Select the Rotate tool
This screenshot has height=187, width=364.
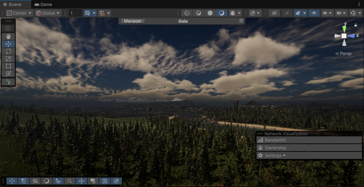pos(8,51)
